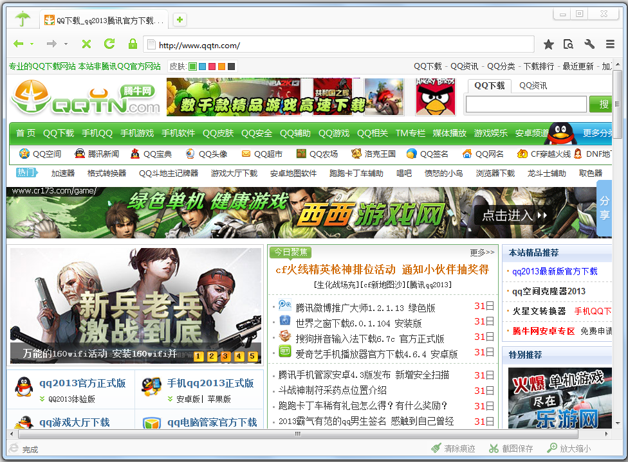This screenshot has width=628, height=462.
Task: Click the 分享 side tab
Action: click(x=604, y=208)
